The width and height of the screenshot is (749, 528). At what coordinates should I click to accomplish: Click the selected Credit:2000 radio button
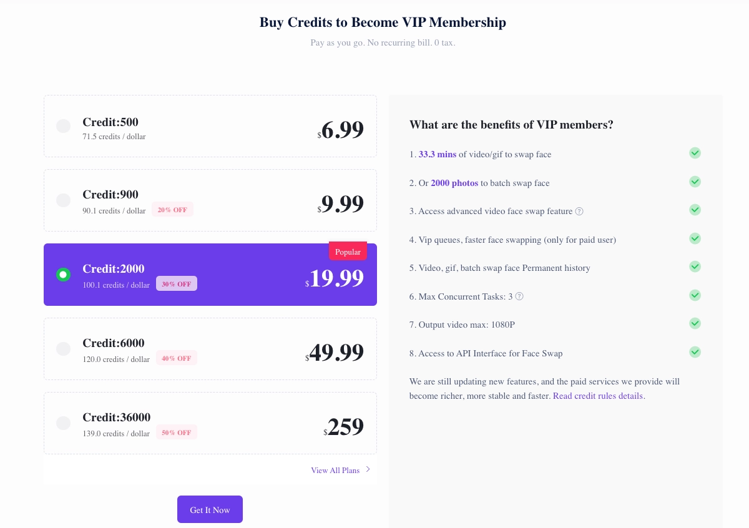(x=63, y=275)
